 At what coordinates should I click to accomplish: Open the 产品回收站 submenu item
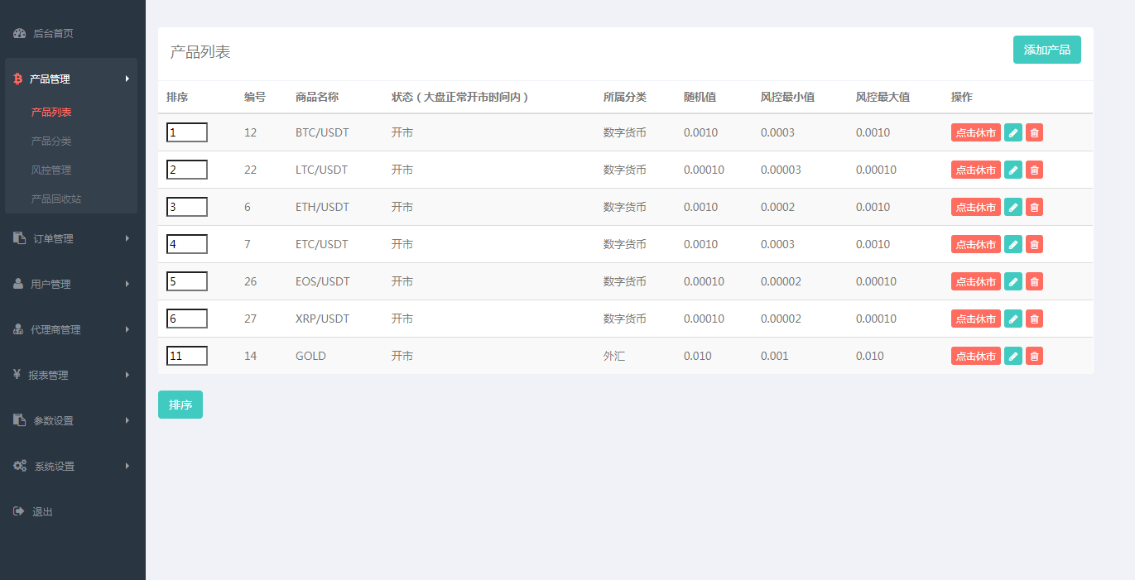point(56,199)
